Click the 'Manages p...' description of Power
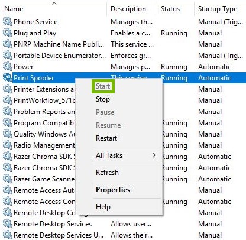The height and width of the screenshot is (240, 246). [130, 67]
